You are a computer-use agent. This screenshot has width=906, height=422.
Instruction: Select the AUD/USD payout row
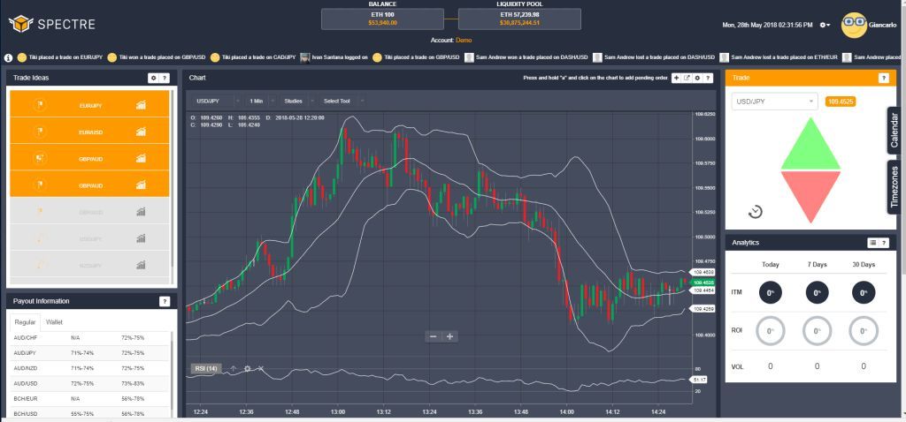[x=90, y=383]
